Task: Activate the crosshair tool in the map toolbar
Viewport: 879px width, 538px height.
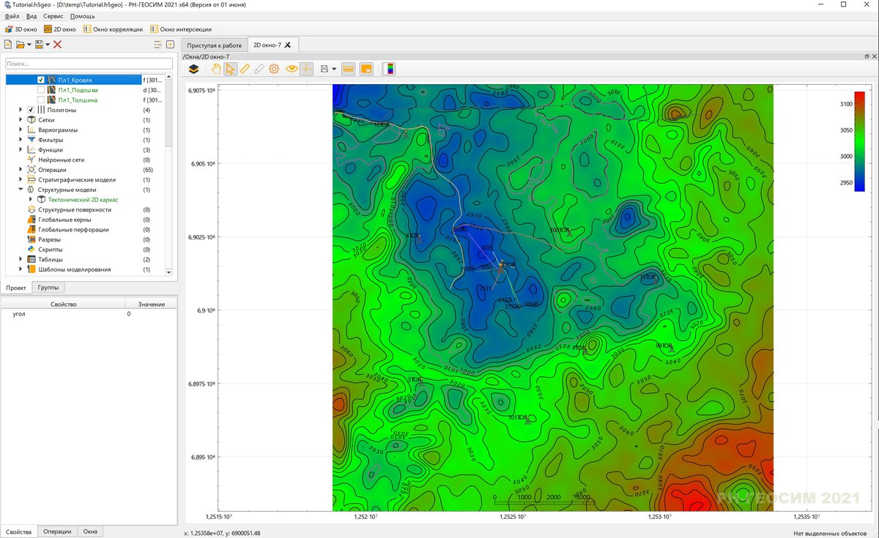Action: [x=308, y=69]
